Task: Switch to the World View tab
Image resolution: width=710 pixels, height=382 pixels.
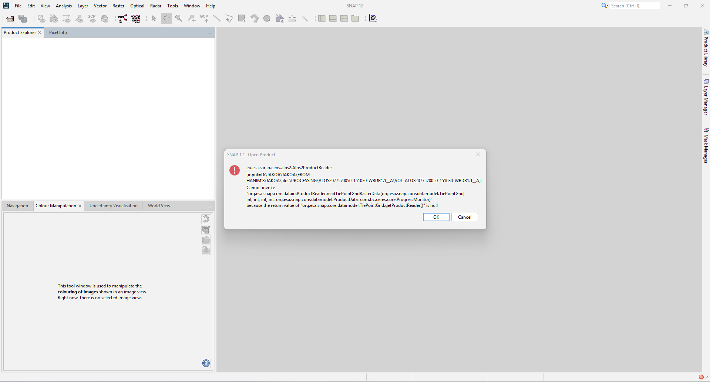Action: click(x=159, y=206)
